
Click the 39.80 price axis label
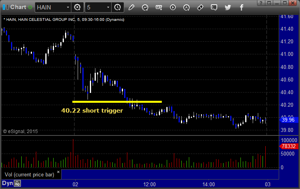click(x=287, y=130)
